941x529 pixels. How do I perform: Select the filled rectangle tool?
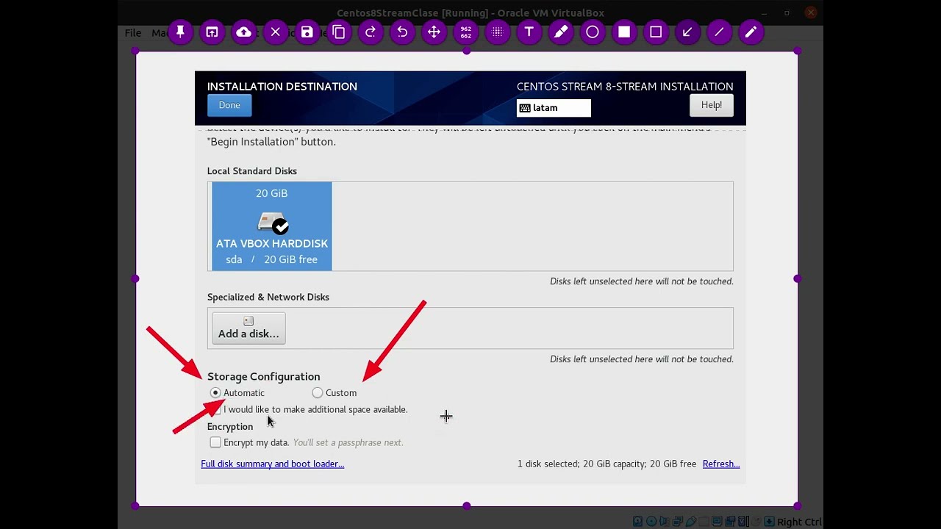tap(624, 32)
